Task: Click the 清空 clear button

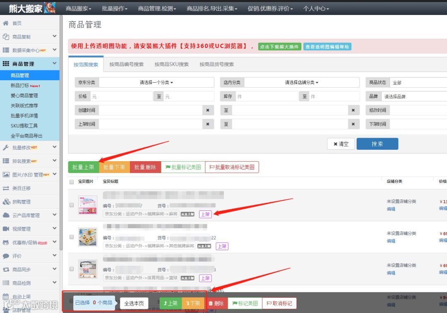Action: (341, 144)
